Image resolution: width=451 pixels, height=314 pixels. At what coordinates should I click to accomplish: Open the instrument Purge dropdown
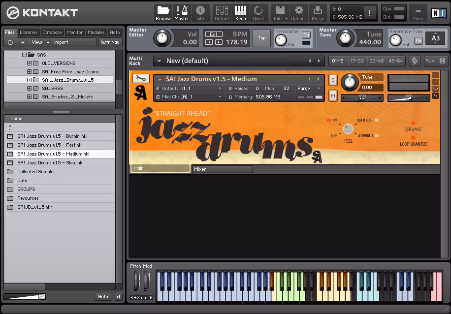[309, 89]
